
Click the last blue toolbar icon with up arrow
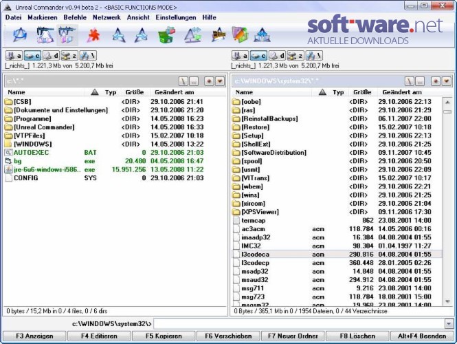tap(262, 35)
